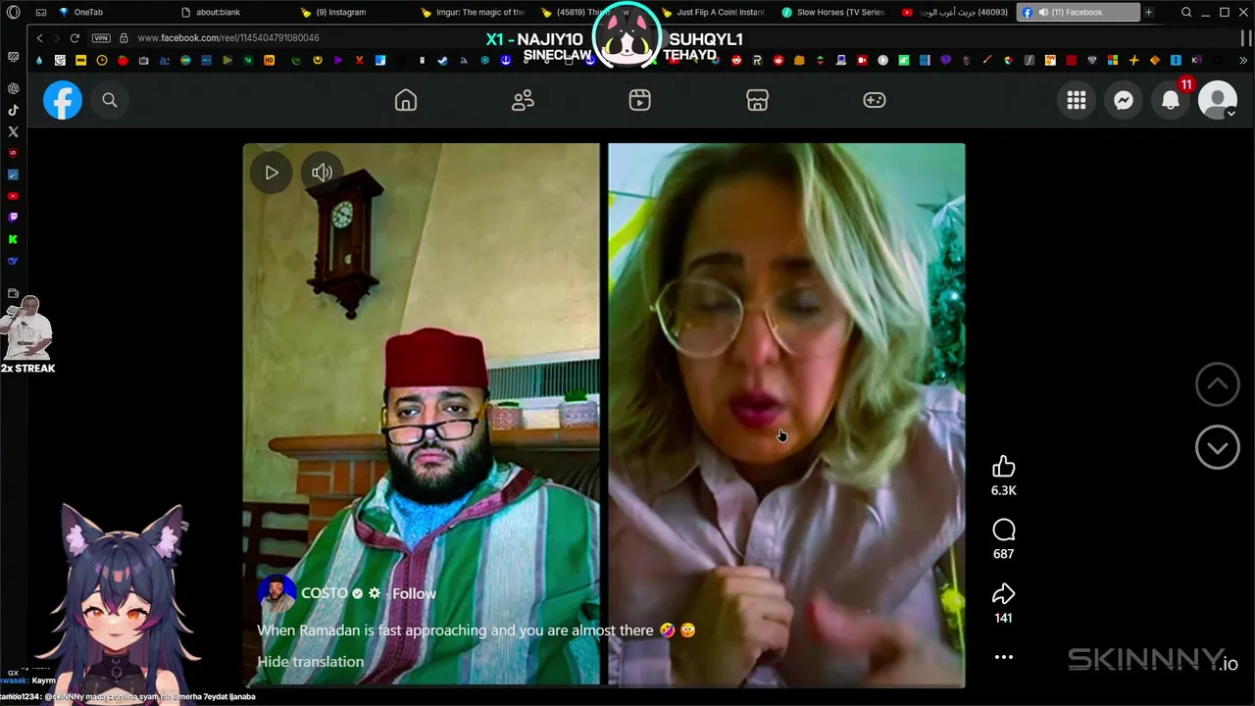Open COSTO profile name link
The height and width of the screenshot is (706, 1255).
(325, 593)
